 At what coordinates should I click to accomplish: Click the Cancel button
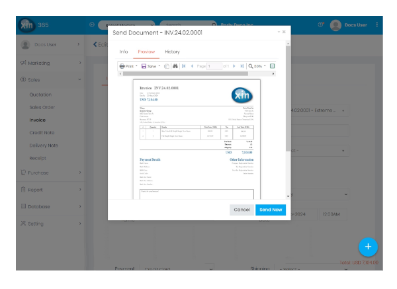pyautogui.click(x=242, y=210)
